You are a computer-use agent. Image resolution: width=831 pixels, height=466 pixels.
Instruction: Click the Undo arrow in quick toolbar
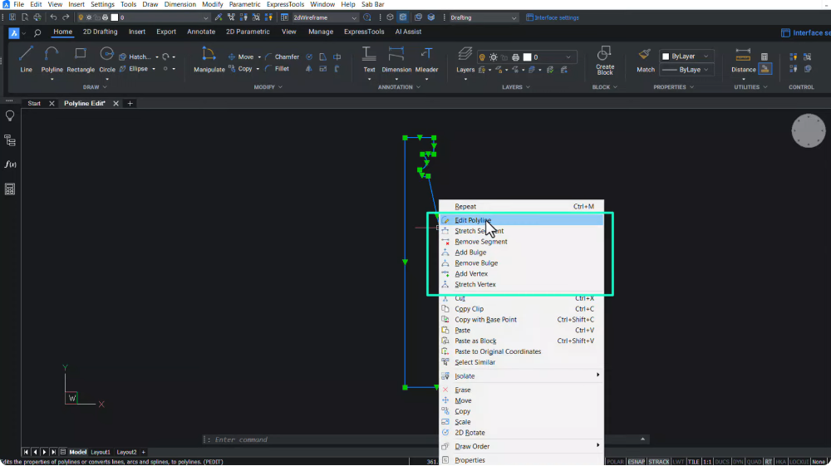pos(53,17)
